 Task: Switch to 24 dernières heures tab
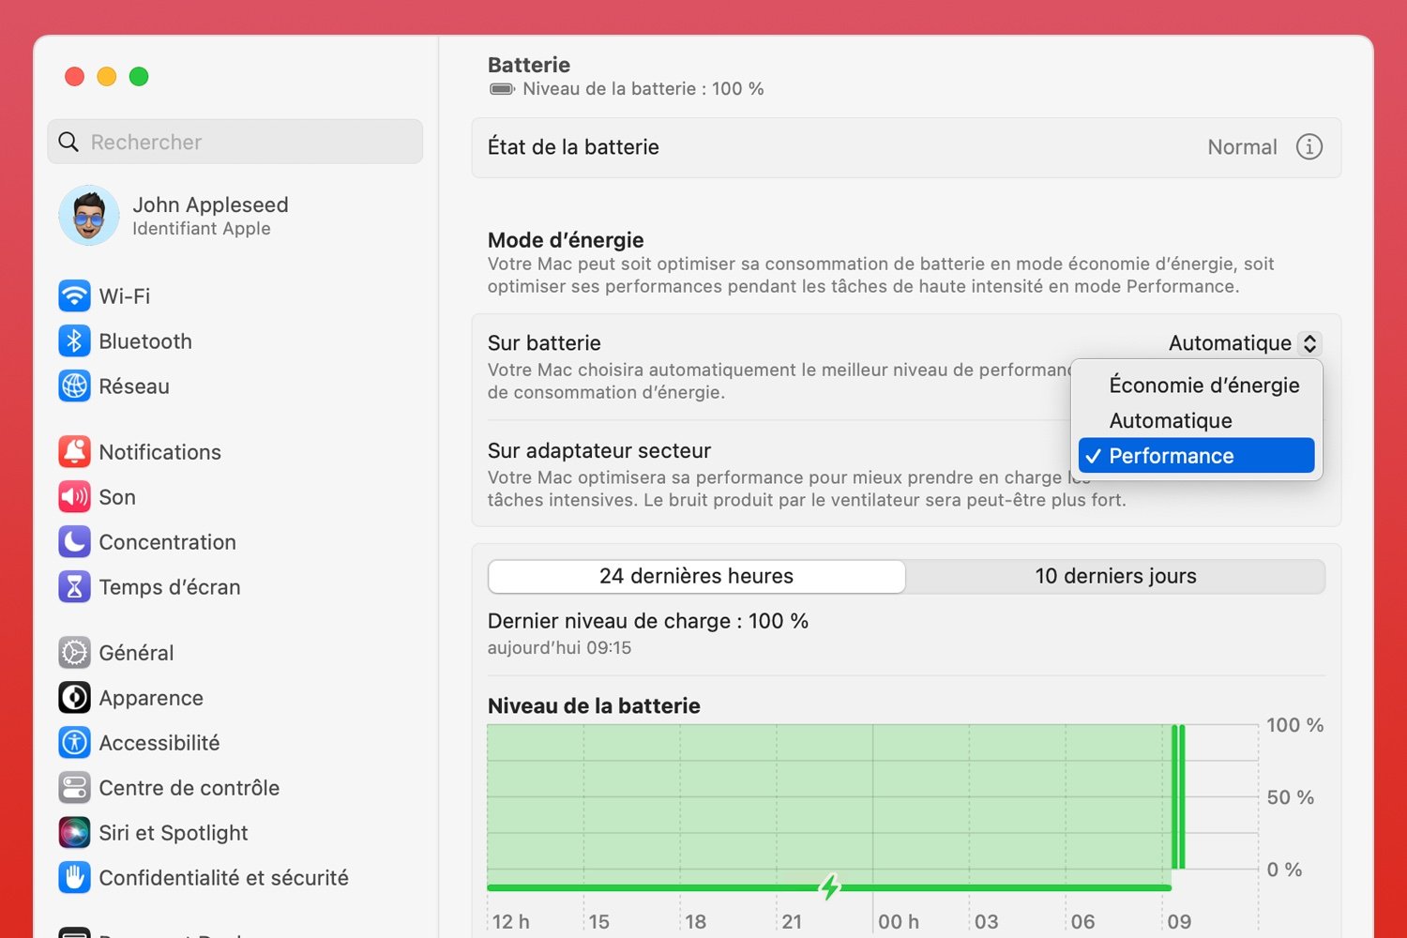pyautogui.click(x=696, y=576)
